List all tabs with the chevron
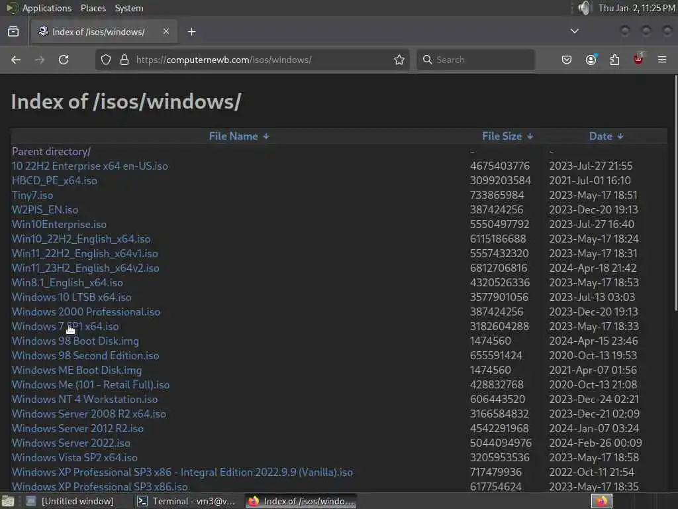678x509 pixels. (575, 31)
